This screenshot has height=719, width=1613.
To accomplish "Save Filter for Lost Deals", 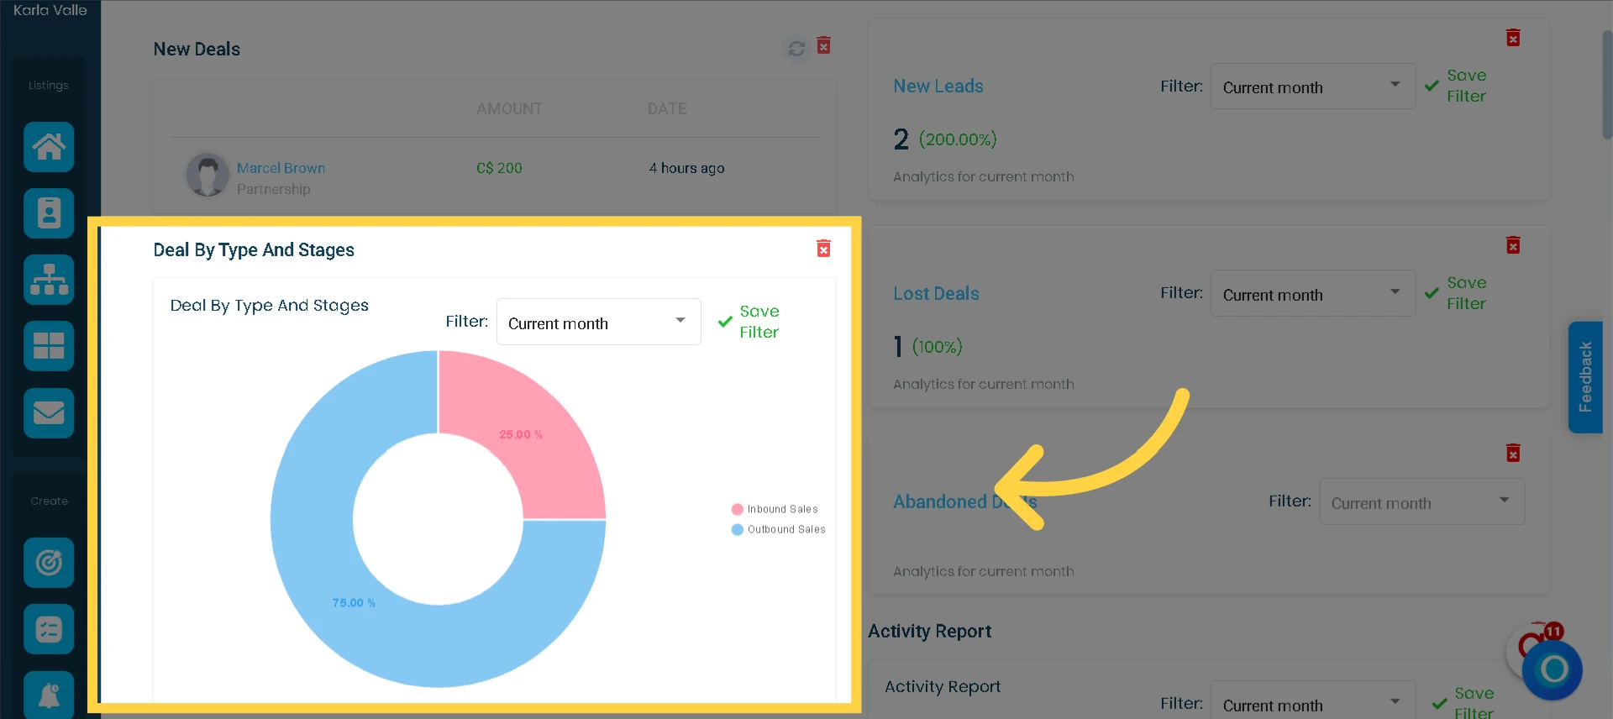I will [1456, 293].
